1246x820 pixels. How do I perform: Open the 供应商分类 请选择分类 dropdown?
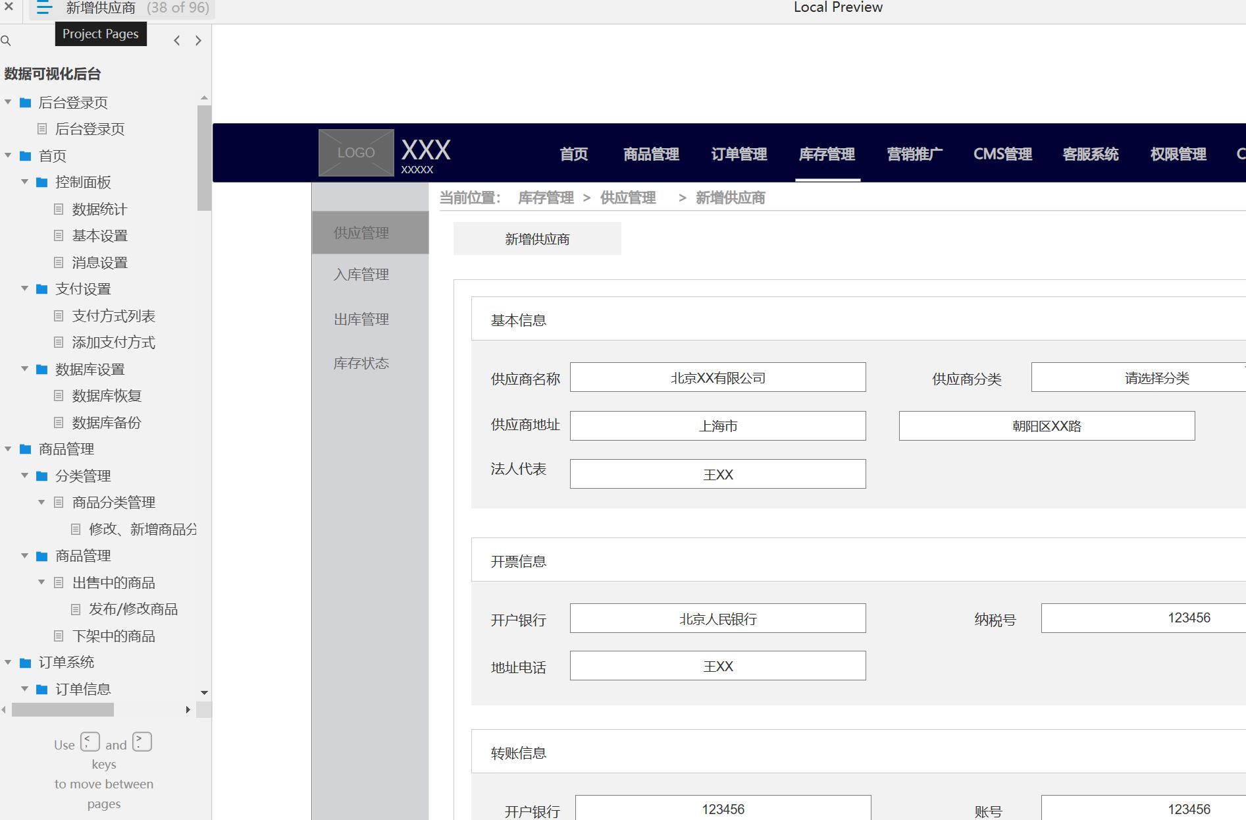[1139, 377]
